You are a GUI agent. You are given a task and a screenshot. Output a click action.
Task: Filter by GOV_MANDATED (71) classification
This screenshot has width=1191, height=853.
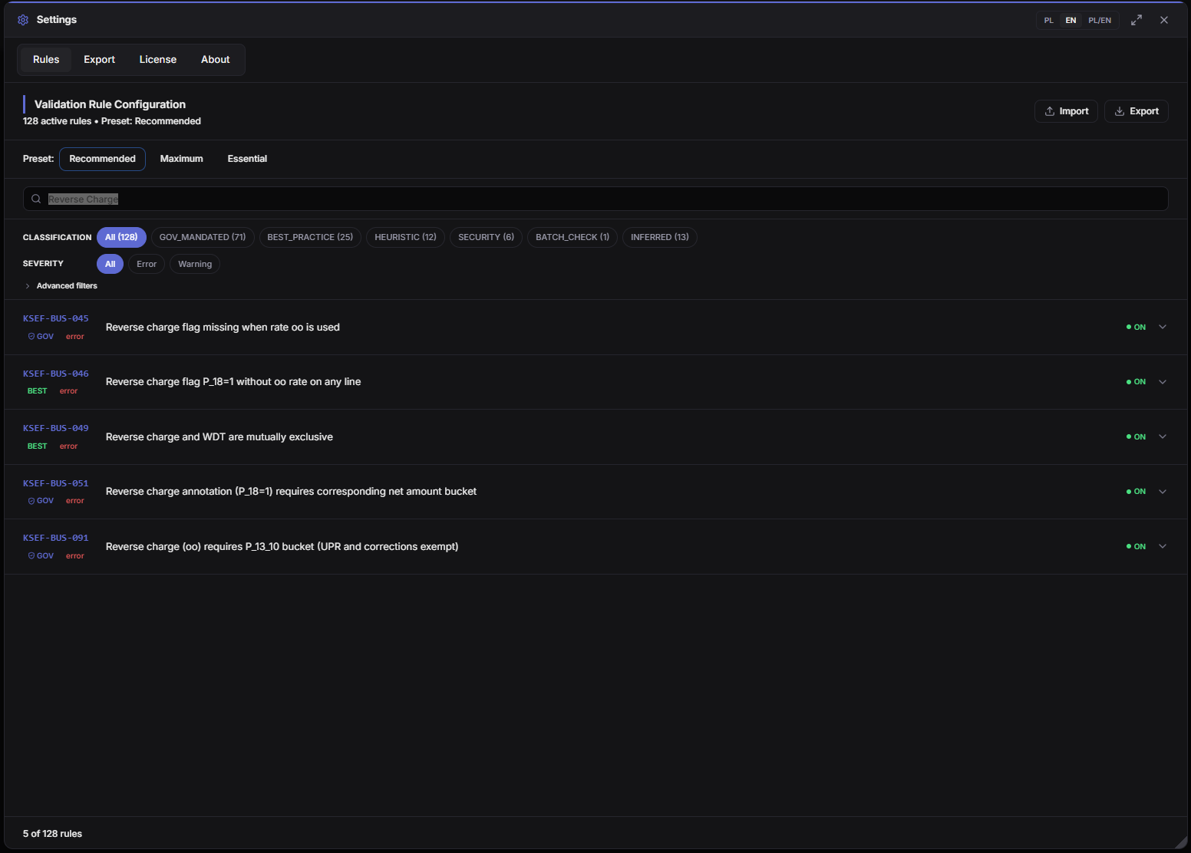pos(203,237)
